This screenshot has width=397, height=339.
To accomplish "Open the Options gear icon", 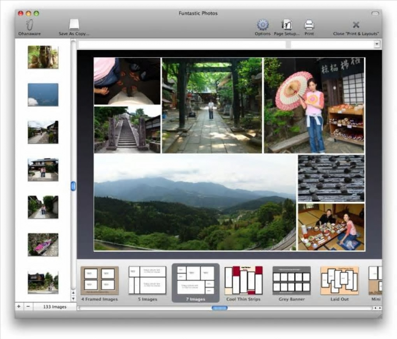I will coord(263,25).
